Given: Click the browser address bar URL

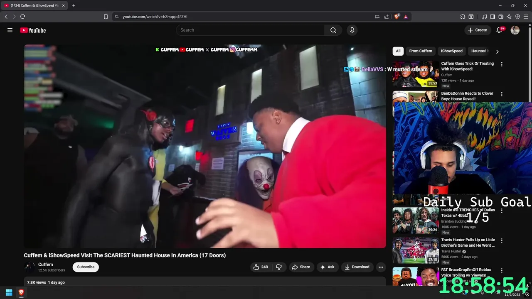Looking at the screenshot, I should click(x=155, y=17).
